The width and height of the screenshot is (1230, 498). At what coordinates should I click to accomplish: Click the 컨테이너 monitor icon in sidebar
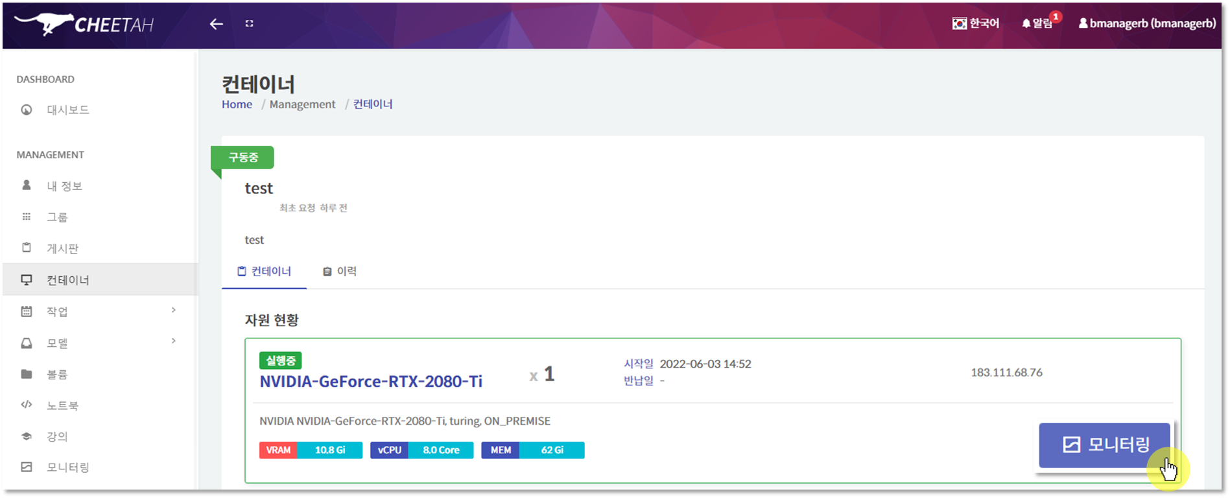(27, 279)
